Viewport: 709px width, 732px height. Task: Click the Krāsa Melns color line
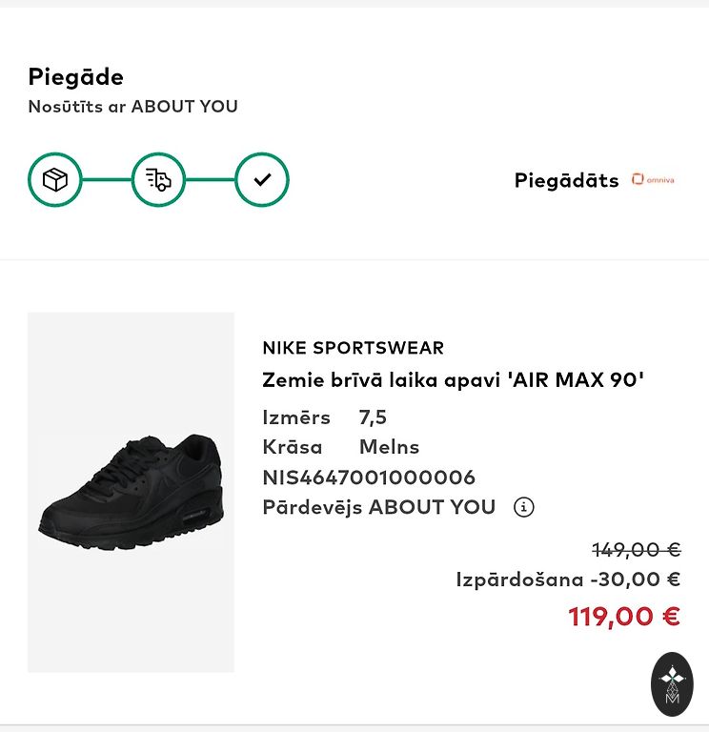click(340, 447)
